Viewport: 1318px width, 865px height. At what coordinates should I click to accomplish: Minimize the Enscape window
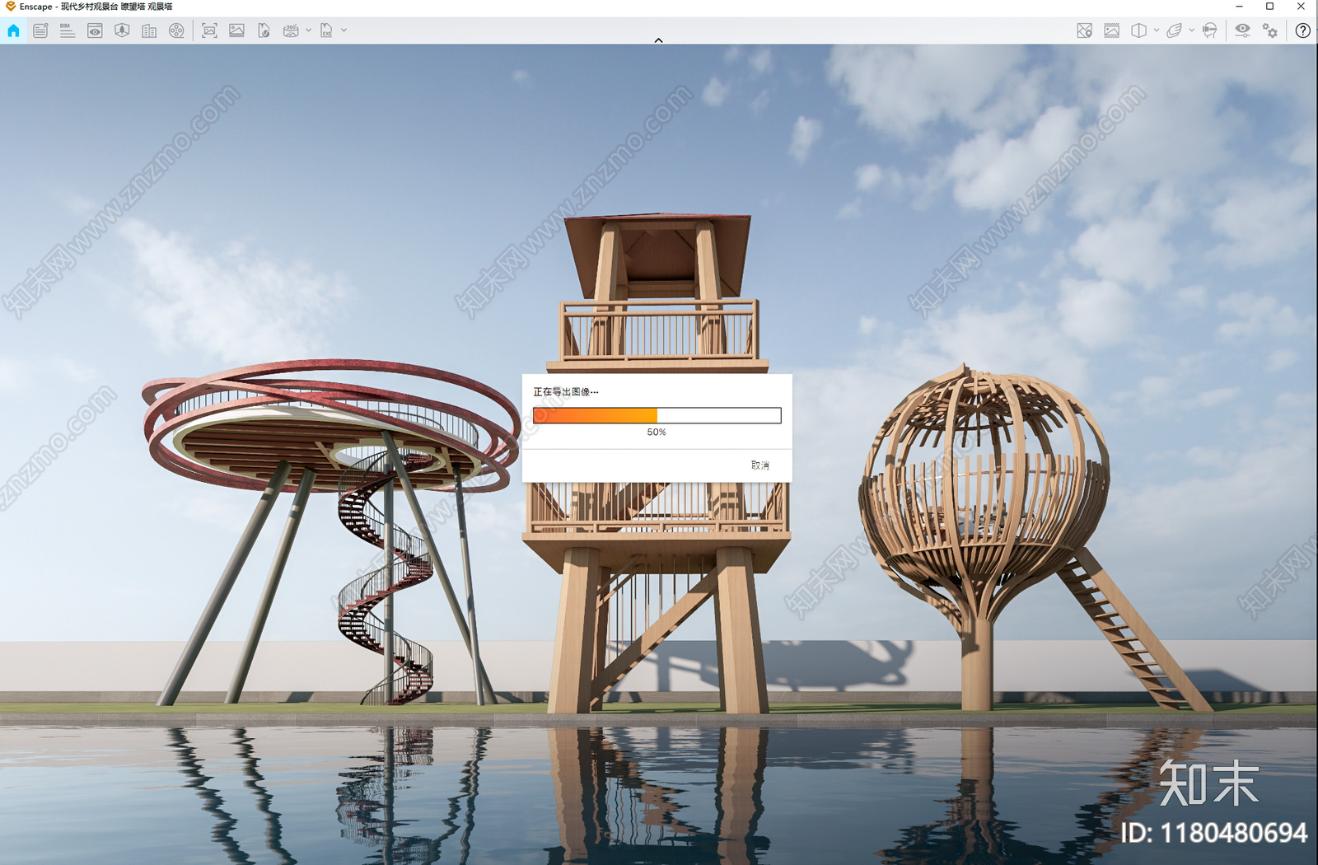[1239, 7]
